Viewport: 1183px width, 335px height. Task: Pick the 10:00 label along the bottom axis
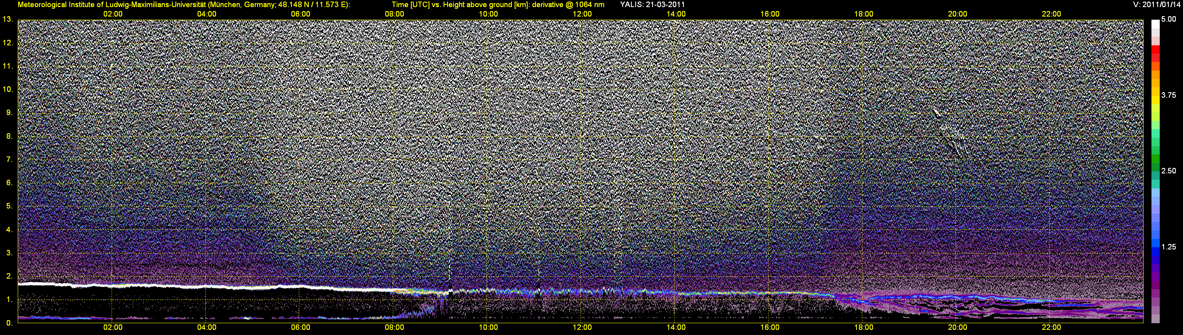pos(488,328)
